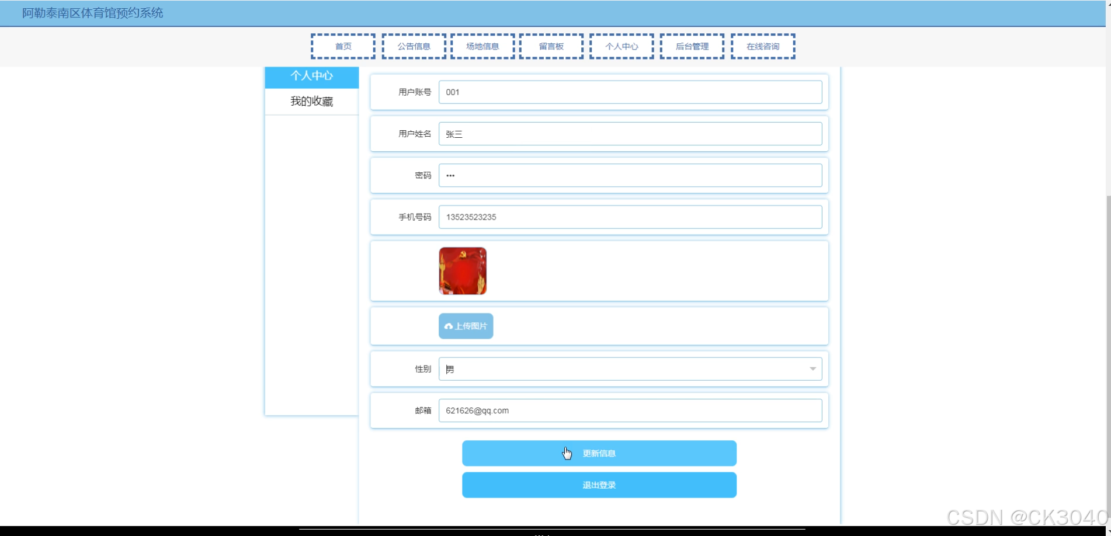
Task: Switch to the 场地信息 venue info tab
Action: click(x=482, y=46)
